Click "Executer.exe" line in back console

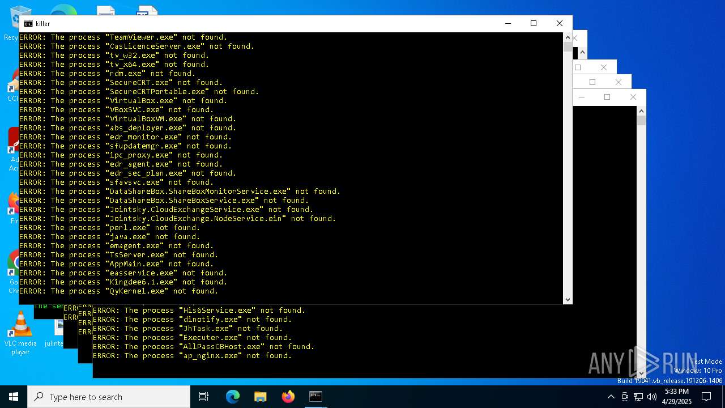point(192,338)
